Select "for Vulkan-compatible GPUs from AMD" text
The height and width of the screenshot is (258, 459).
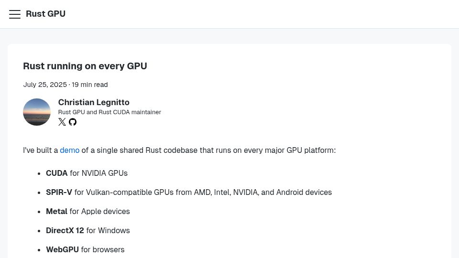click(142, 192)
